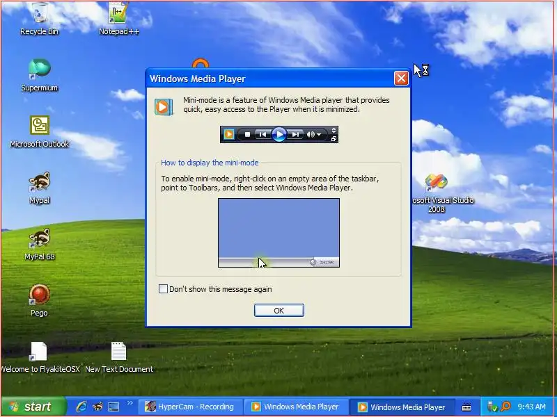
Task: Select the New Text Document file
Action: pyautogui.click(x=118, y=357)
